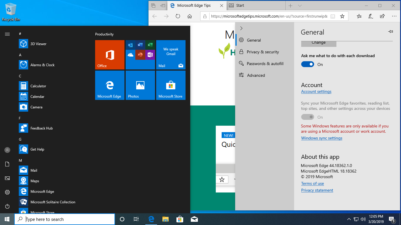
Task: Jump to letter A in the app list
Action: pyautogui.click(x=20, y=55)
